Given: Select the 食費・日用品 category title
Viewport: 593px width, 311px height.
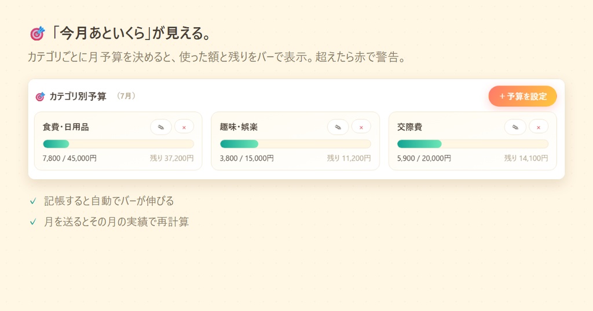Looking at the screenshot, I should point(66,127).
